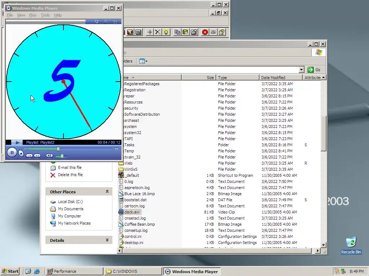Click E-mail this file link
This screenshot has width=369, height=276.
coord(70,167)
